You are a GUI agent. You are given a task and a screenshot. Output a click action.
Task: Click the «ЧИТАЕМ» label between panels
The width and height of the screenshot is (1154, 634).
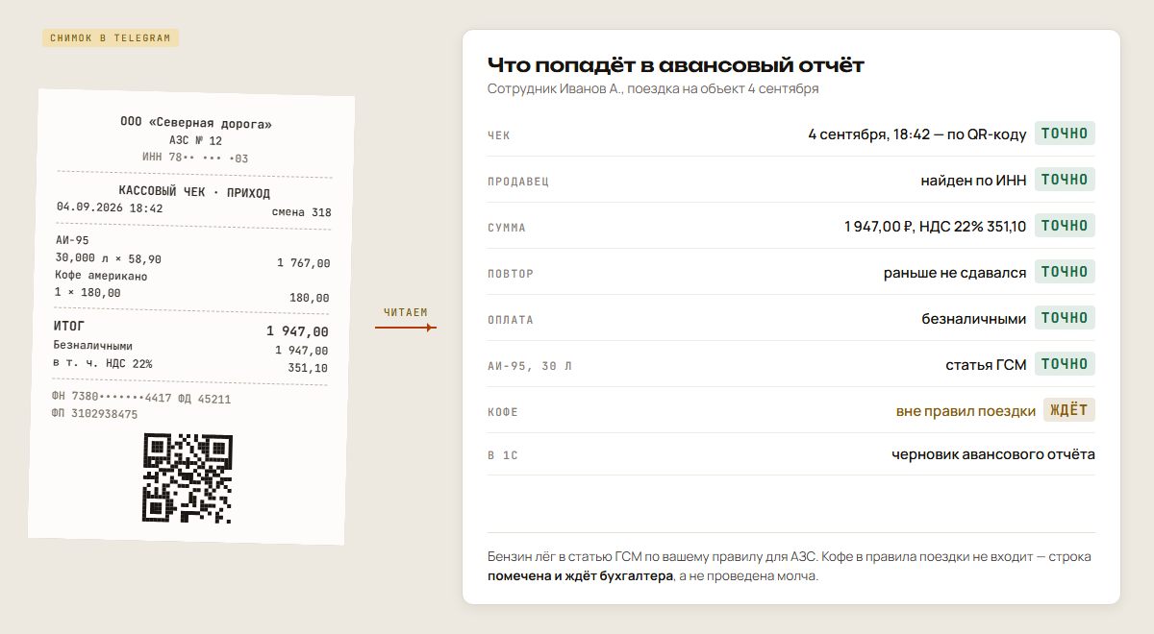click(x=405, y=312)
